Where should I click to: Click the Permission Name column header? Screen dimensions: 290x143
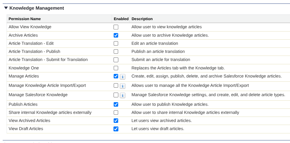(x=25, y=19)
